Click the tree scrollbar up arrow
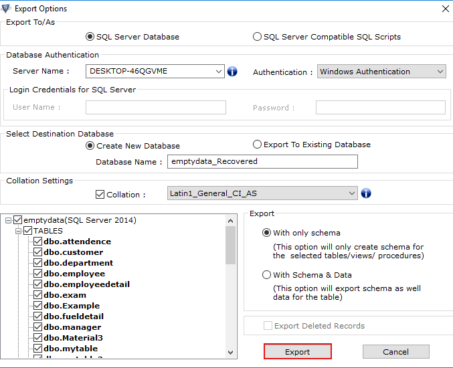Viewport: 453px width, 368px height. 230,221
